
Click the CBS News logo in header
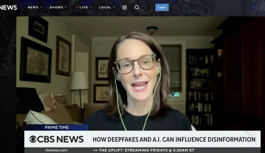8,7
